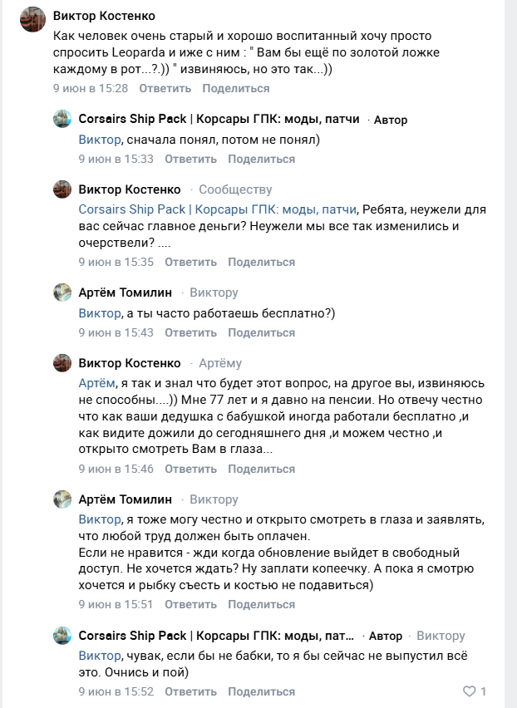Open Виктор Костенко's avatar on the top comment

tap(33, 20)
